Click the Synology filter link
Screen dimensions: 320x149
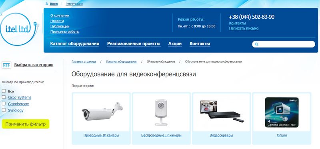[x=16, y=111]
